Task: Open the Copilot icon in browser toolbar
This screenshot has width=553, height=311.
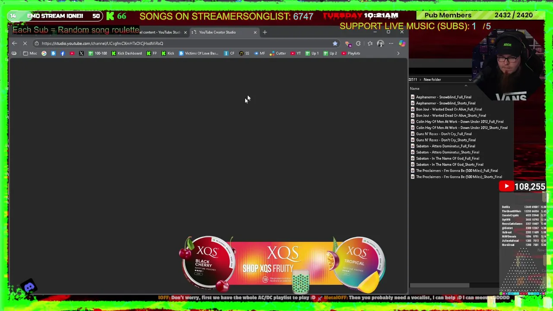Action: [x=402, y=43]
